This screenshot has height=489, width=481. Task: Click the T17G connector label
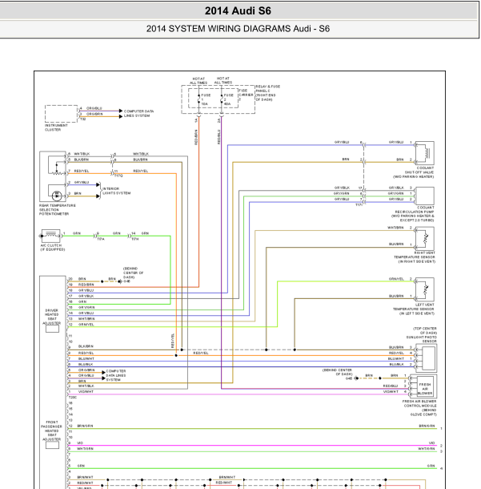pyautogui.click(x=118, y=176)
